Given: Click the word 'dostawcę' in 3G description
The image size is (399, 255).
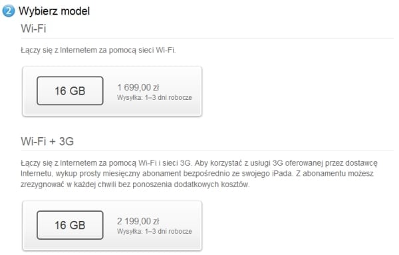Looking at the screenshot, I should pyautogui.click(x=361, y=163).
